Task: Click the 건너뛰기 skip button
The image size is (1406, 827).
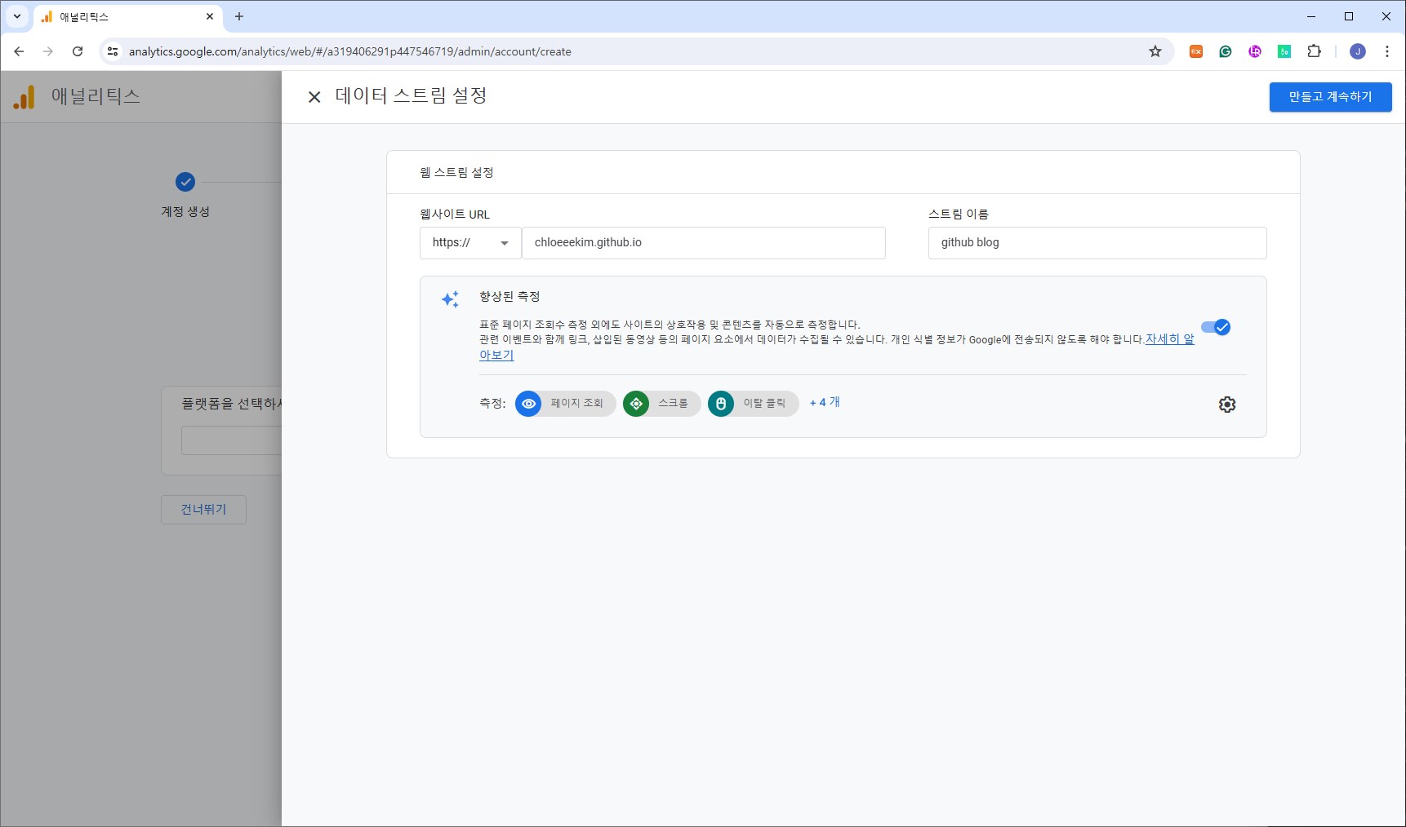Action: point(203,510)
